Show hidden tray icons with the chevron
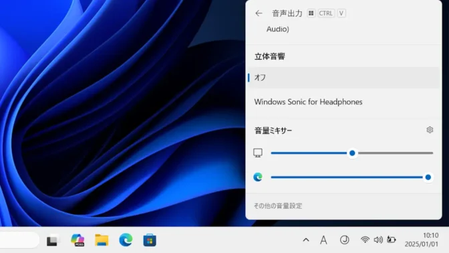 point(306,240)
